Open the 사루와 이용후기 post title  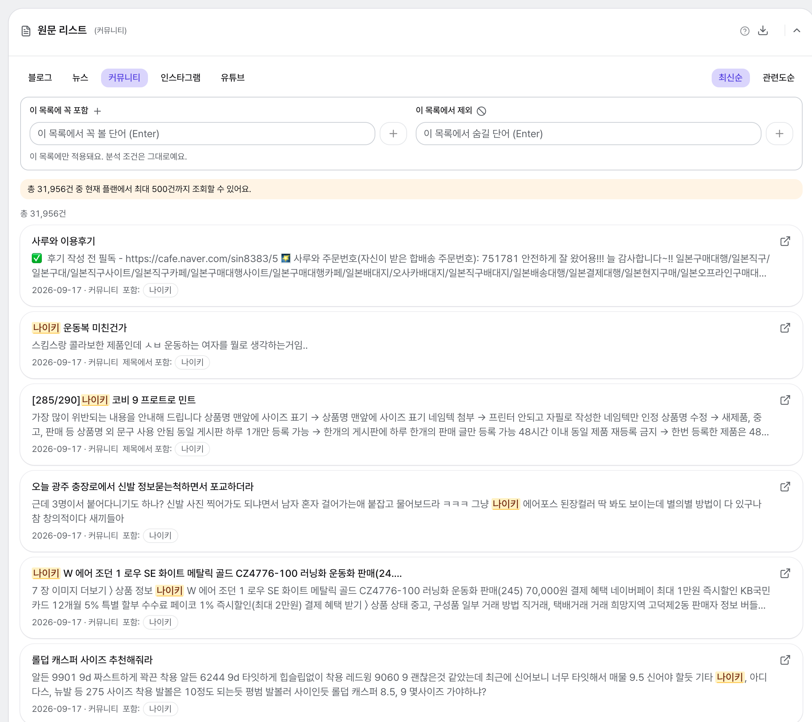pyautogui.click(x=64, y=241)
